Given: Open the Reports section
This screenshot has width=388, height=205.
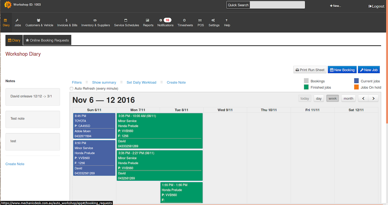Looking at the screenshot, I should 148,23.
